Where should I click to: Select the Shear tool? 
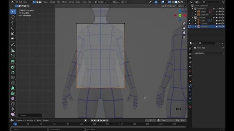[13, 114]
